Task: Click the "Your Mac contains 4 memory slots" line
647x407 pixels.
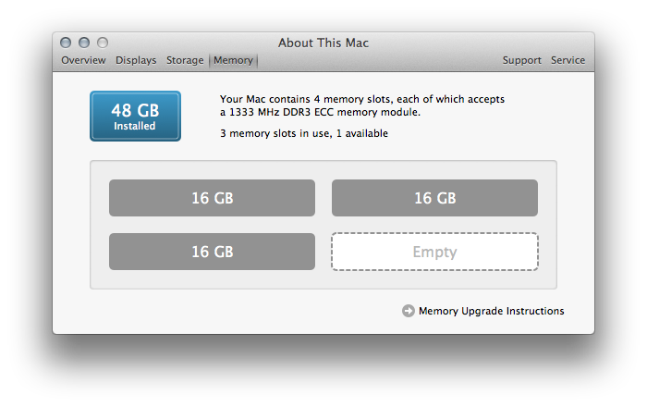Action: click(362, 98)
